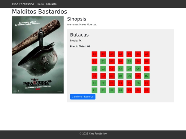Click occupied red seat E5

[129, 83]
